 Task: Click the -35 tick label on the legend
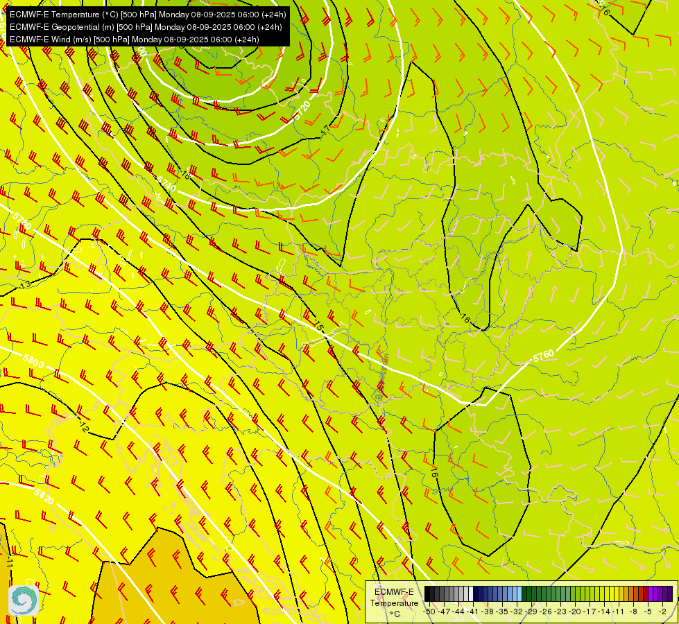tap(502, 612)
